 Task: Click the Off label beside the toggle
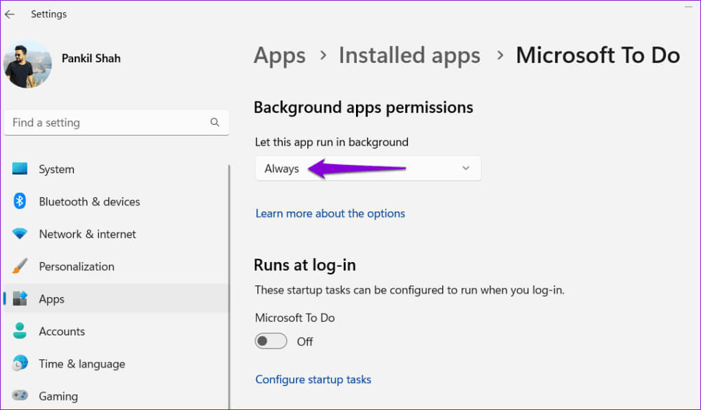305,342
